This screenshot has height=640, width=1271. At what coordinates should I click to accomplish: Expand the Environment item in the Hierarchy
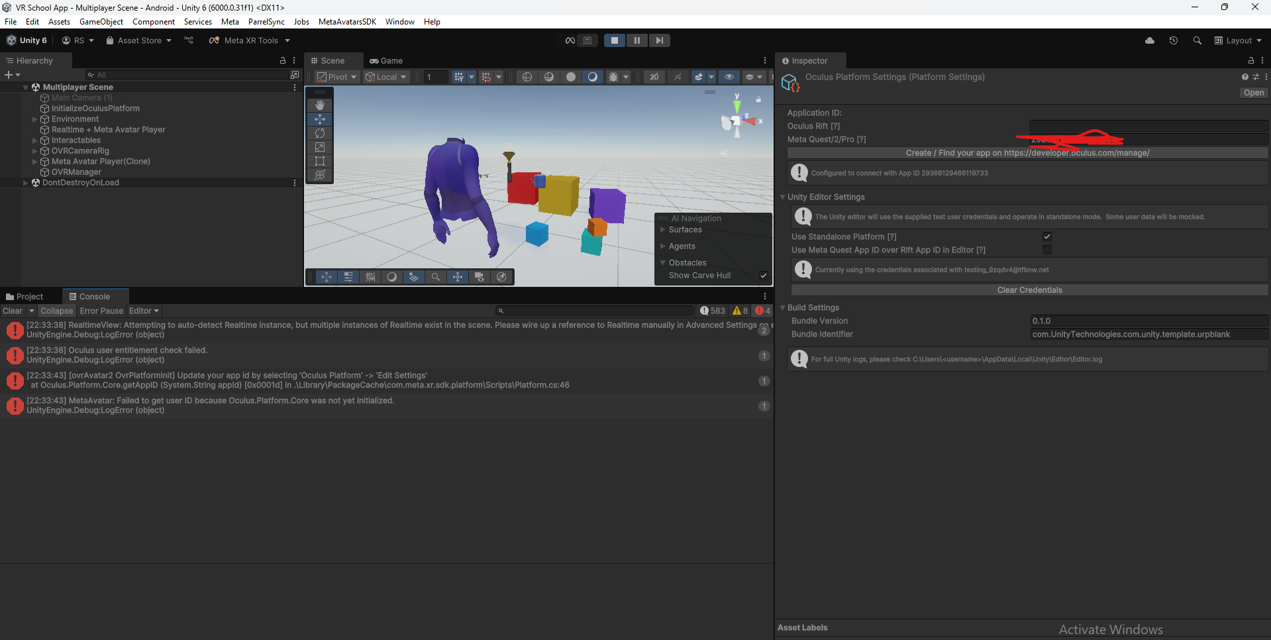click(x=34, y=119)
